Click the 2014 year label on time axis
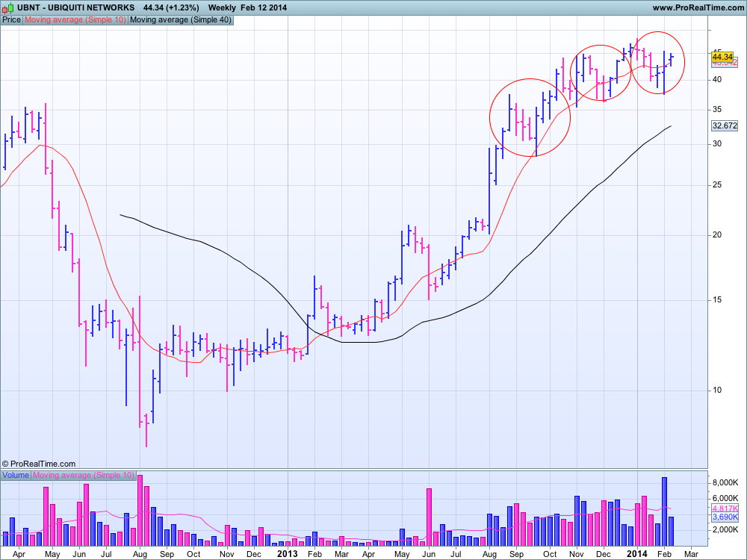 click(637, 554)
